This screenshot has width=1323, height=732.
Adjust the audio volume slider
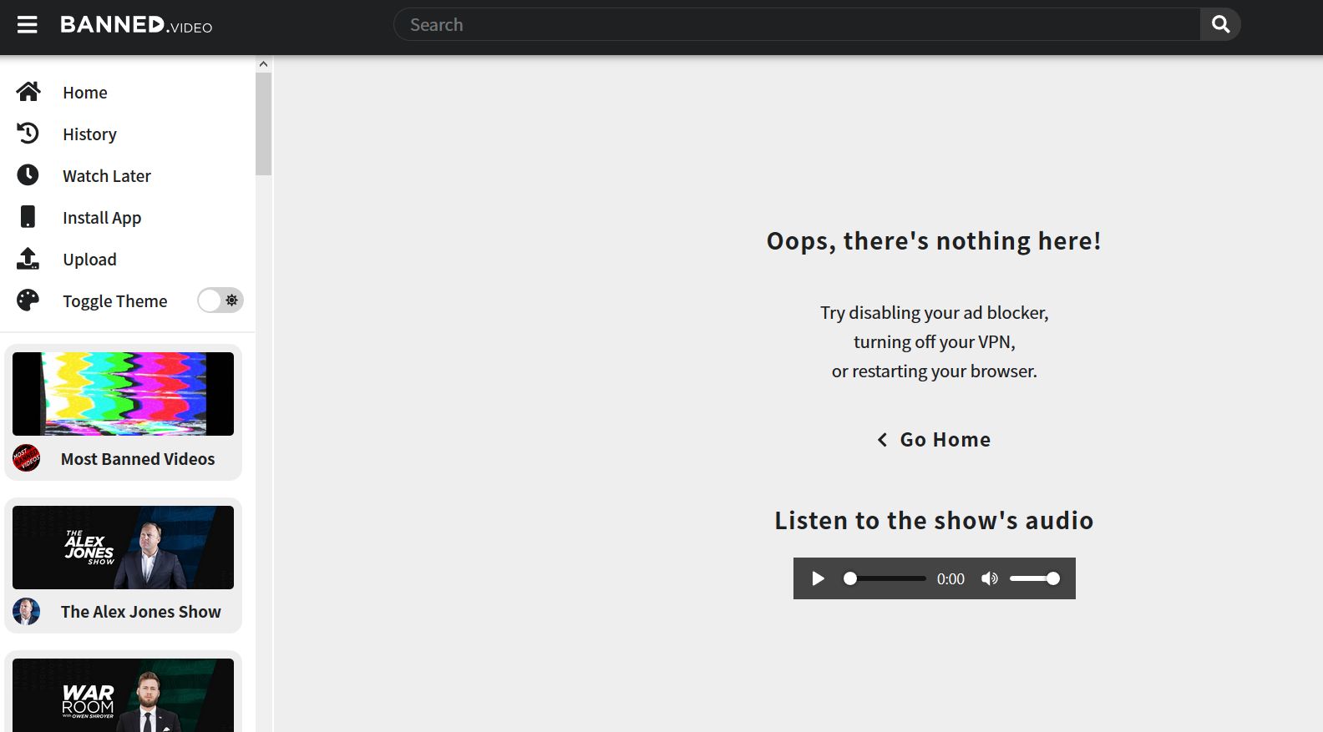click(1035, 578)
